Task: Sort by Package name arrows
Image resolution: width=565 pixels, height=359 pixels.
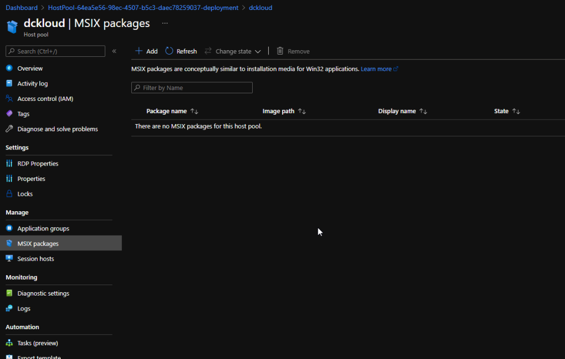Action: click(194, 111)
